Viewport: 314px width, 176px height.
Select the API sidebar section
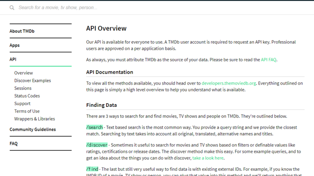(13, 59)
